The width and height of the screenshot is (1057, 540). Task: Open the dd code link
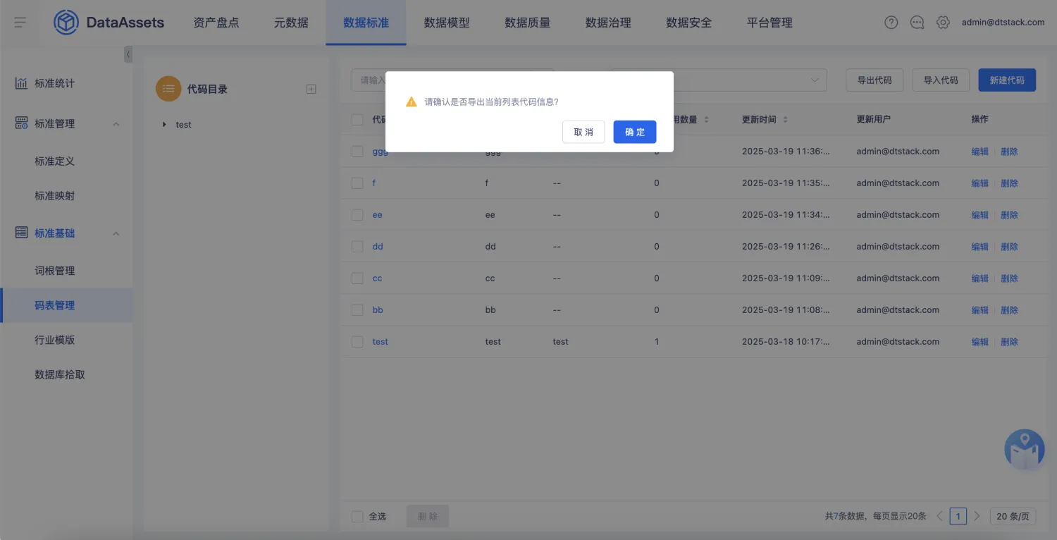point(378,247)
